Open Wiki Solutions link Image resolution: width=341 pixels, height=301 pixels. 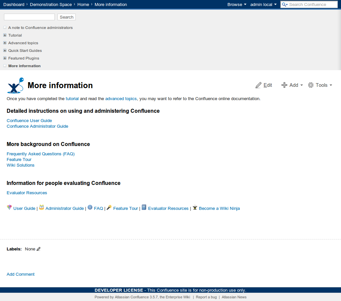tap(21, 165)
